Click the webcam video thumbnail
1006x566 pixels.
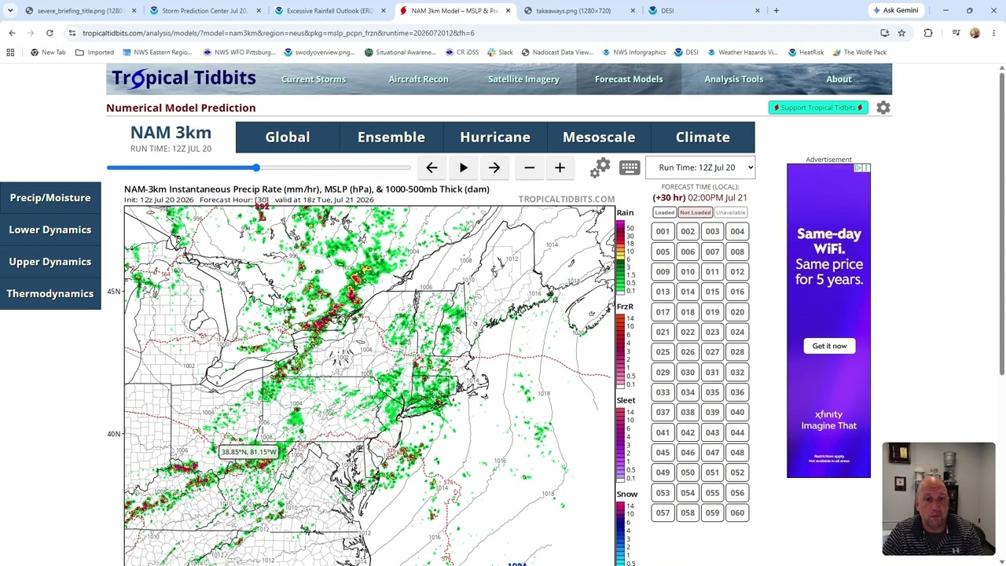coord(938,499)
